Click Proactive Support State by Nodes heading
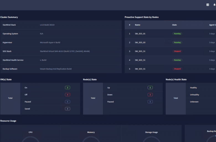 [142, 17]
